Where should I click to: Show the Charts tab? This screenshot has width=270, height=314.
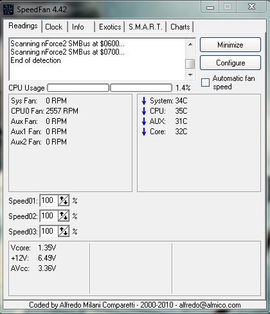[180, 27]
